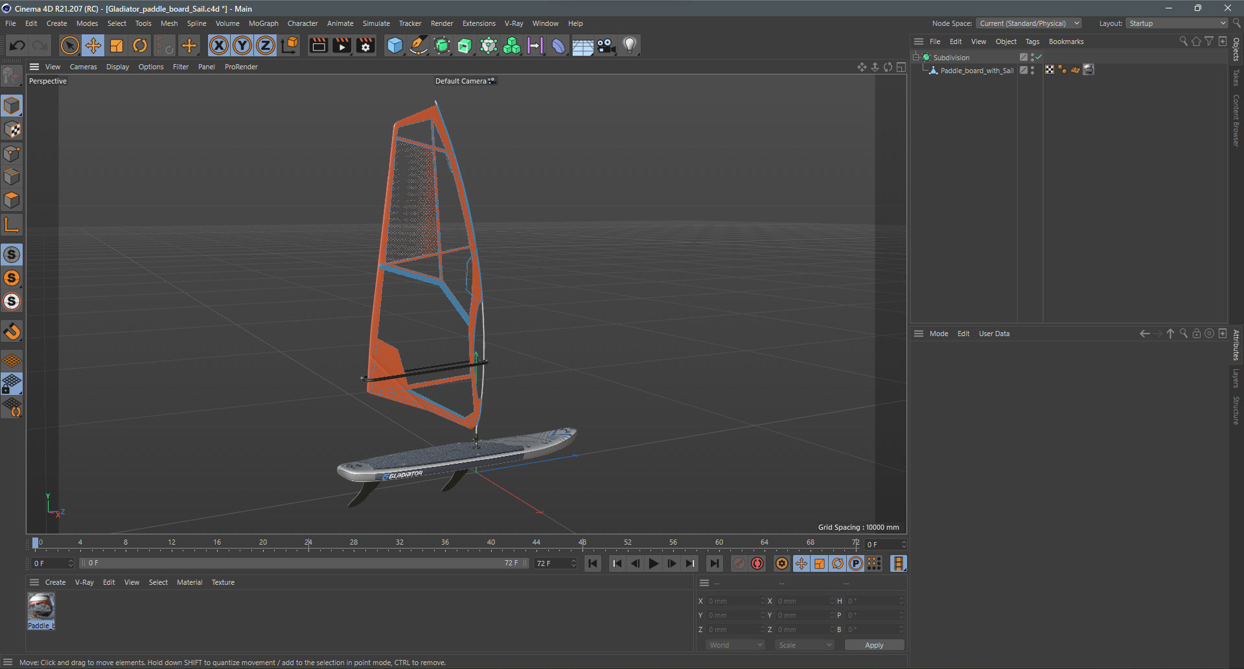Switch to Model mode
1244x669 pixels.
pos(12,106)
